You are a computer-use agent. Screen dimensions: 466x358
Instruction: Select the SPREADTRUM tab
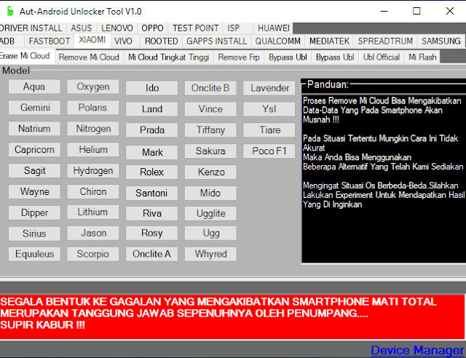[385, 41]
